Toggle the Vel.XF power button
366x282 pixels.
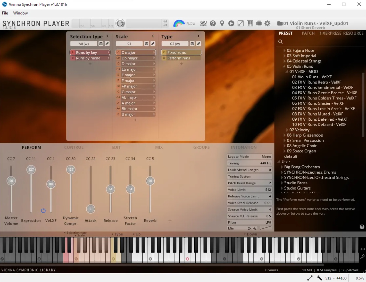click(43, 211)
